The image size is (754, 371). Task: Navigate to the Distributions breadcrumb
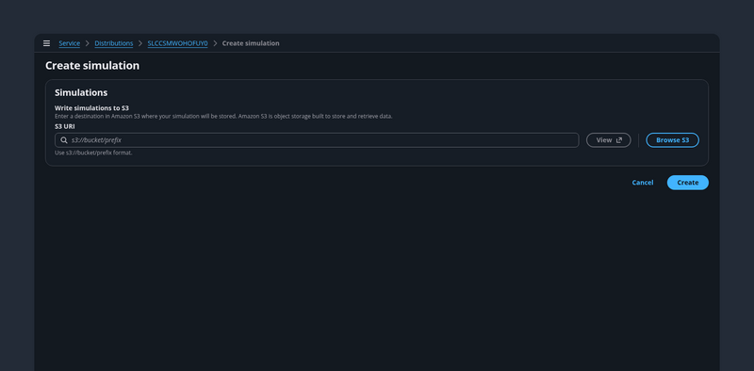[x=114, y=43]
